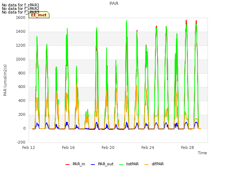Click the Feb 28 x-axis label
The height and width of the screenshot is (171, 229).
click(187, 147)
